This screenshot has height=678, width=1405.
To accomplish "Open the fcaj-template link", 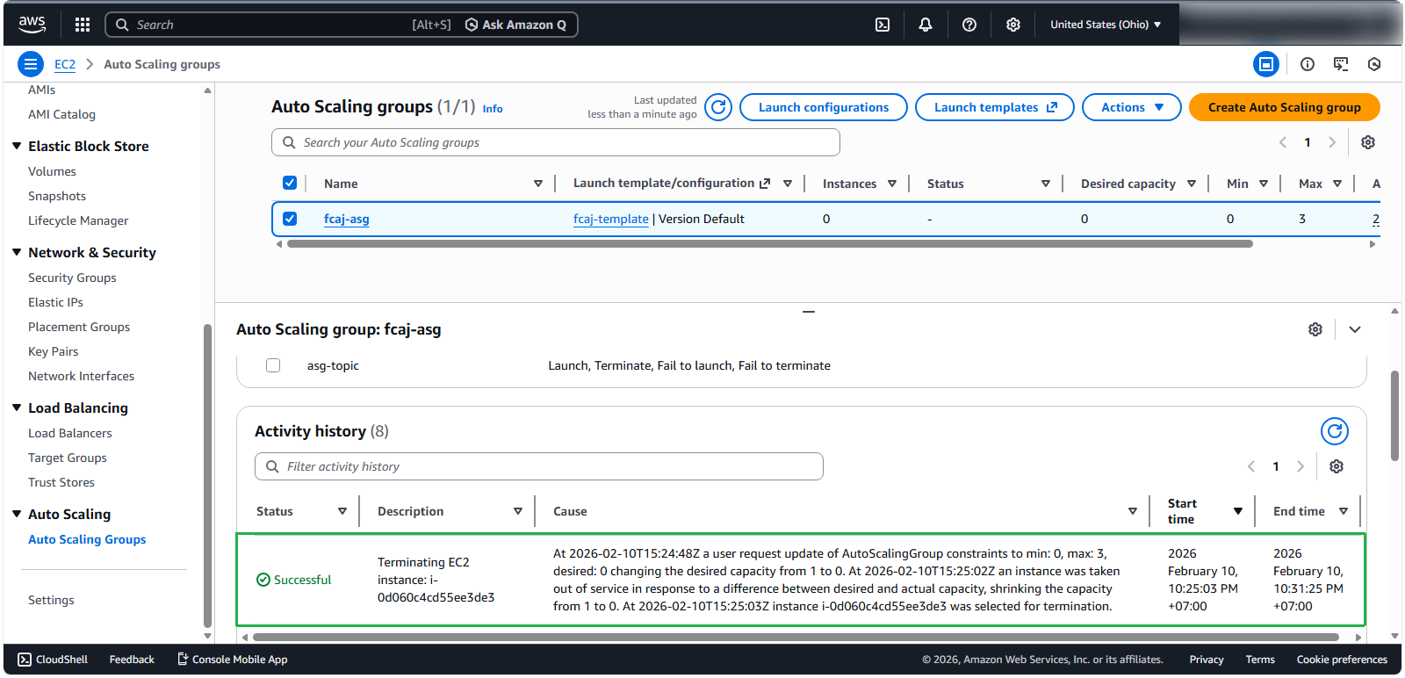I will click(x=611, y=219).
